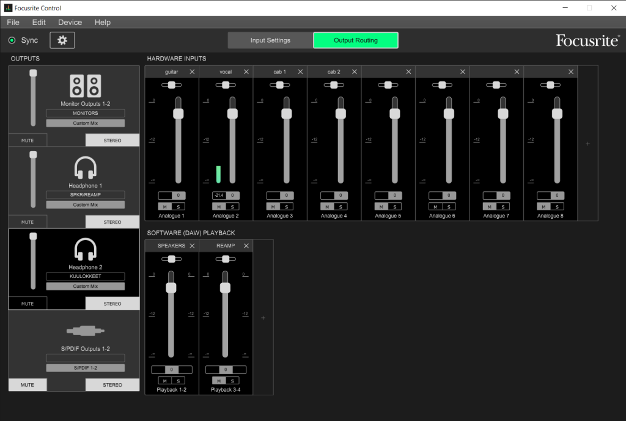Open the Device menu
The image size is (626, 421).
70,22
